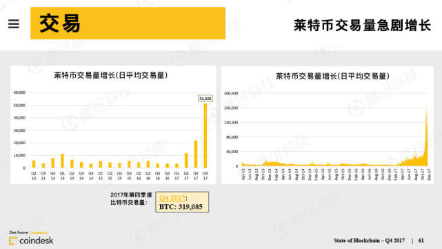Click the 200,000 axis label
Image resolution: width=442 pixels, height=249 pixels.
coord(231,93)
